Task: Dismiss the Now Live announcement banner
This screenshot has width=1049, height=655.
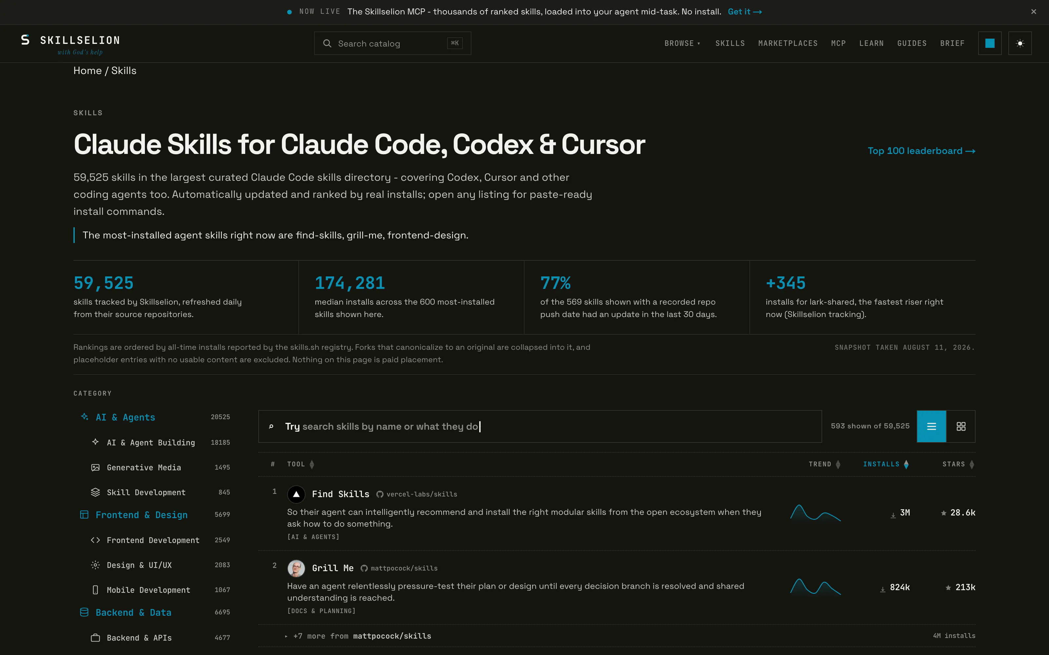Action: point(1034,12)
